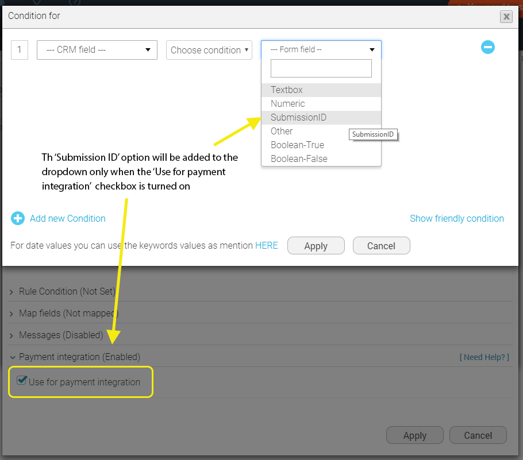Select Textbox from the Form field list
The image size is (523, 460).
point(287,90)
